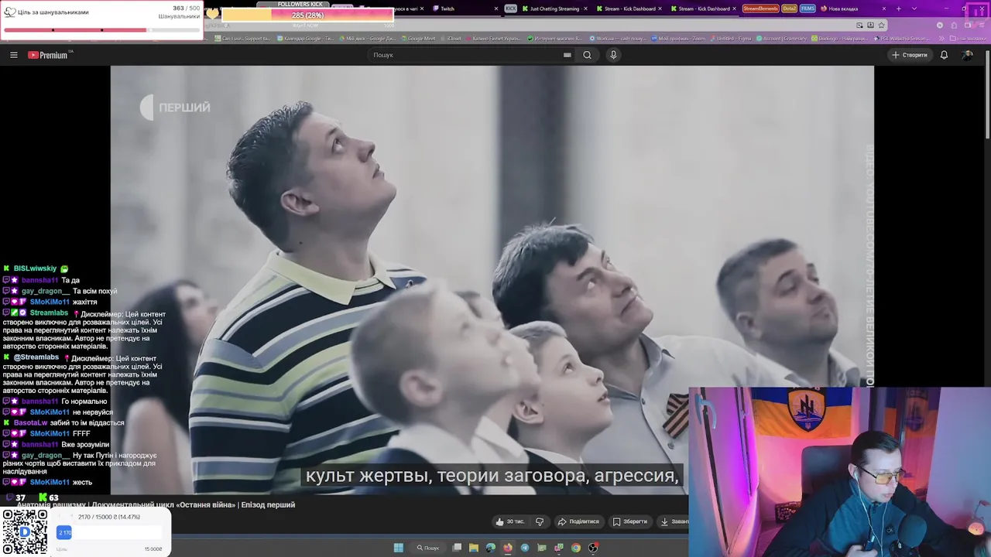Click the Зберегти save button
The height and width of the screenshot is (557, 991).
click(x=630, y=521)
